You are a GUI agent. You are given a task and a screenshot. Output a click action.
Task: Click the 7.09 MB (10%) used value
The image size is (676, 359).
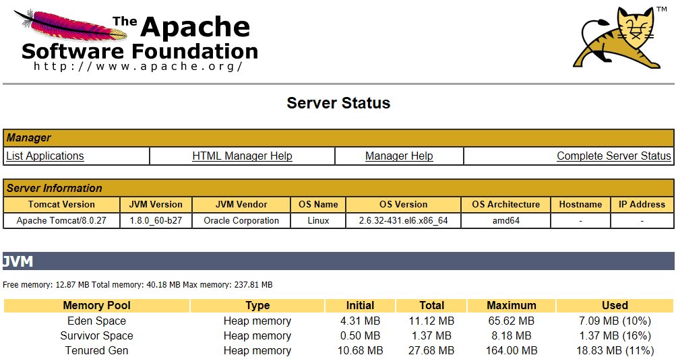[x=615, y=321]
